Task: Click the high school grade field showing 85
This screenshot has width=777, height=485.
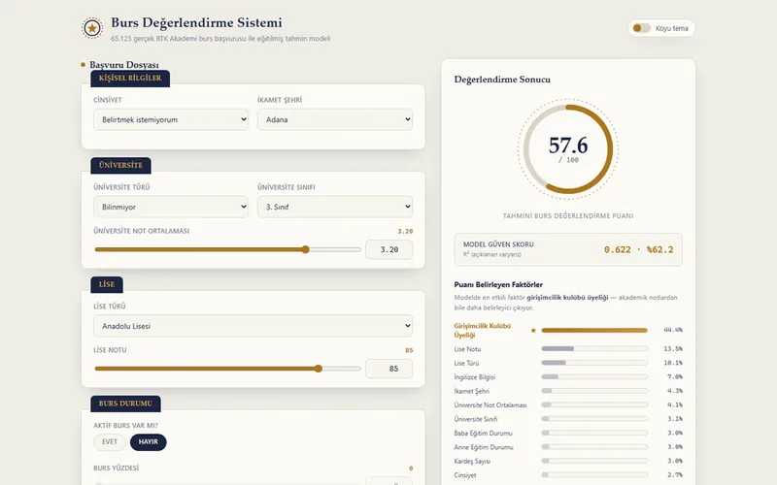Action: 389,369
